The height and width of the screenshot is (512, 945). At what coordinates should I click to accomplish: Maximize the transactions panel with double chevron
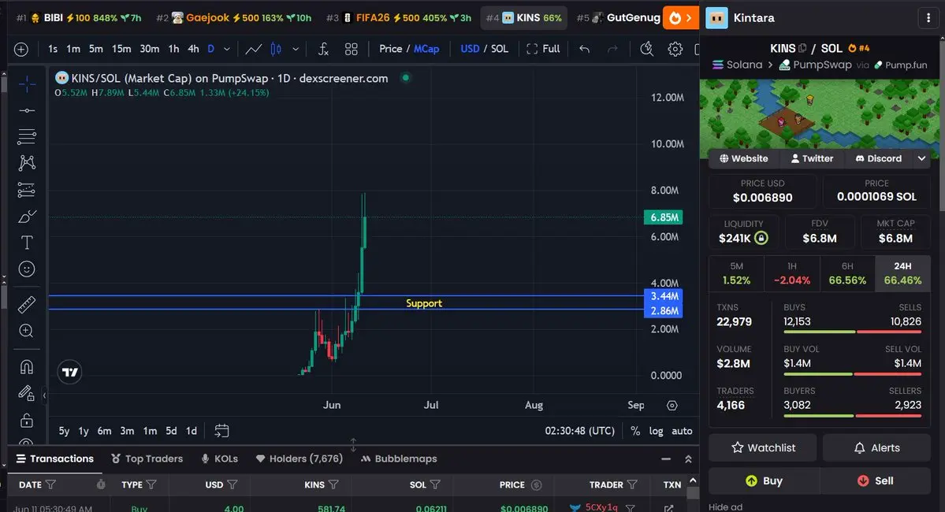pos(688,459)
